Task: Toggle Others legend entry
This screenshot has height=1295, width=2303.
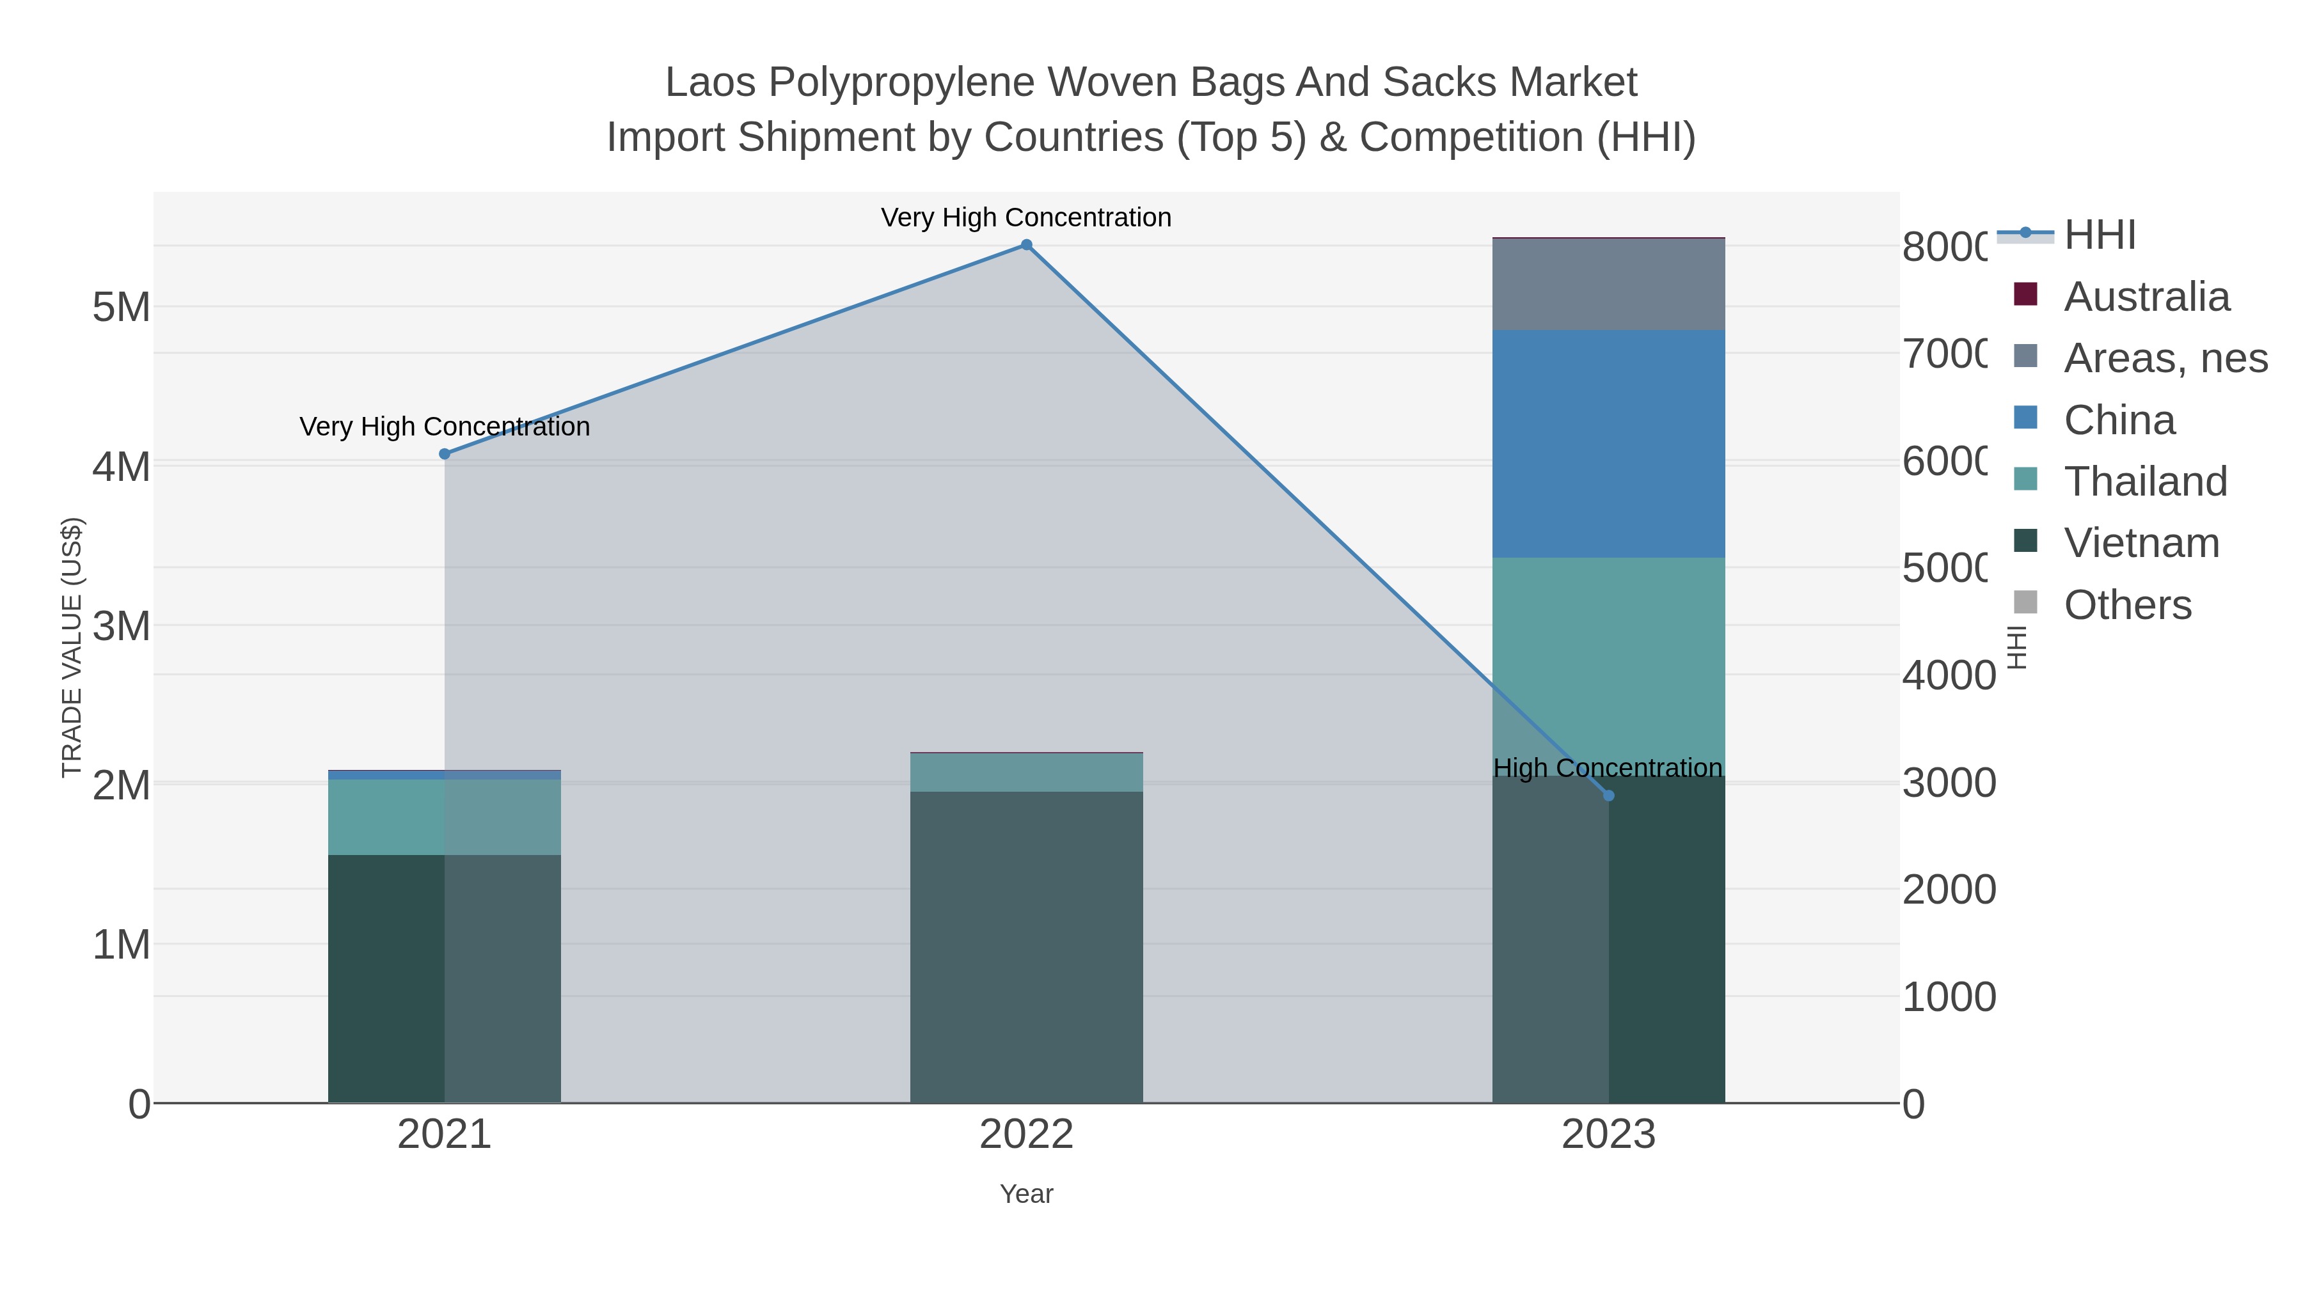Action: (2102, 604)
